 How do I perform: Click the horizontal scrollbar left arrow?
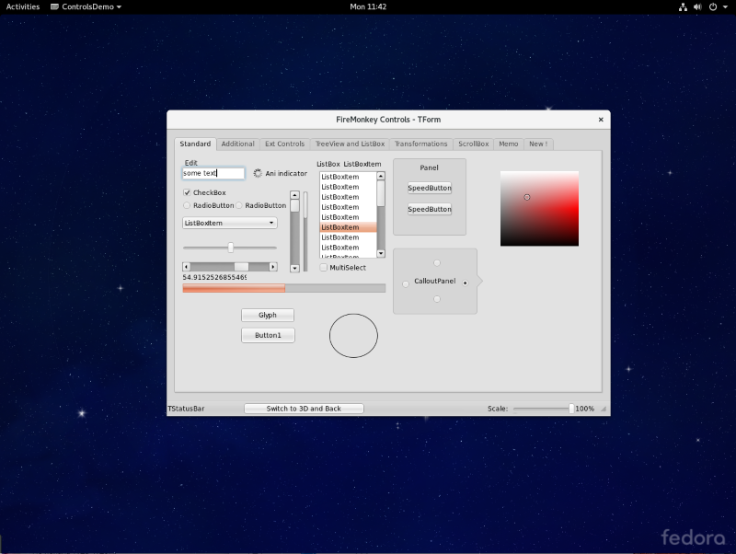(x=187, y=267)
